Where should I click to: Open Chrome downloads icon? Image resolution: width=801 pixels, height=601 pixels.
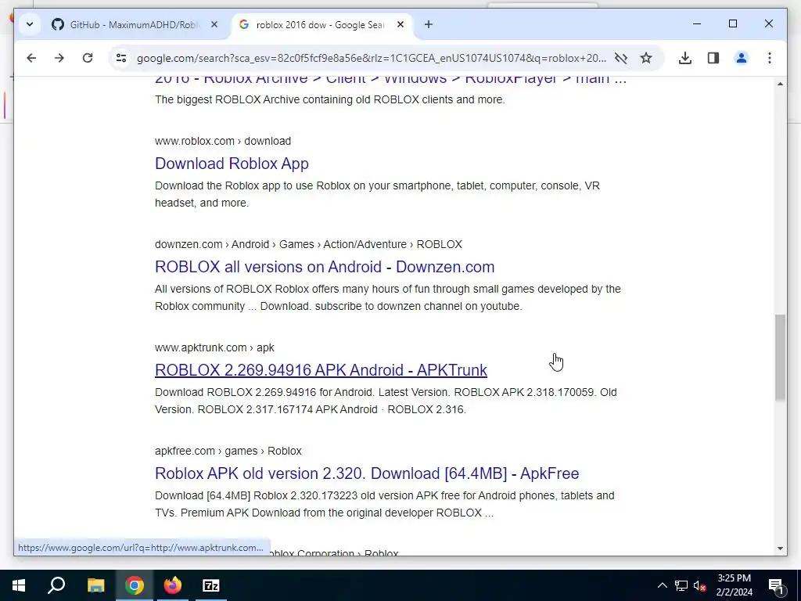click(x=685, y=58)
